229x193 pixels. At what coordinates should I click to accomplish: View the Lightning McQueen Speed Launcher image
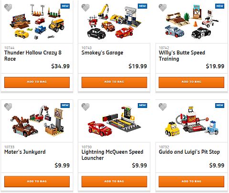point(114,121)
